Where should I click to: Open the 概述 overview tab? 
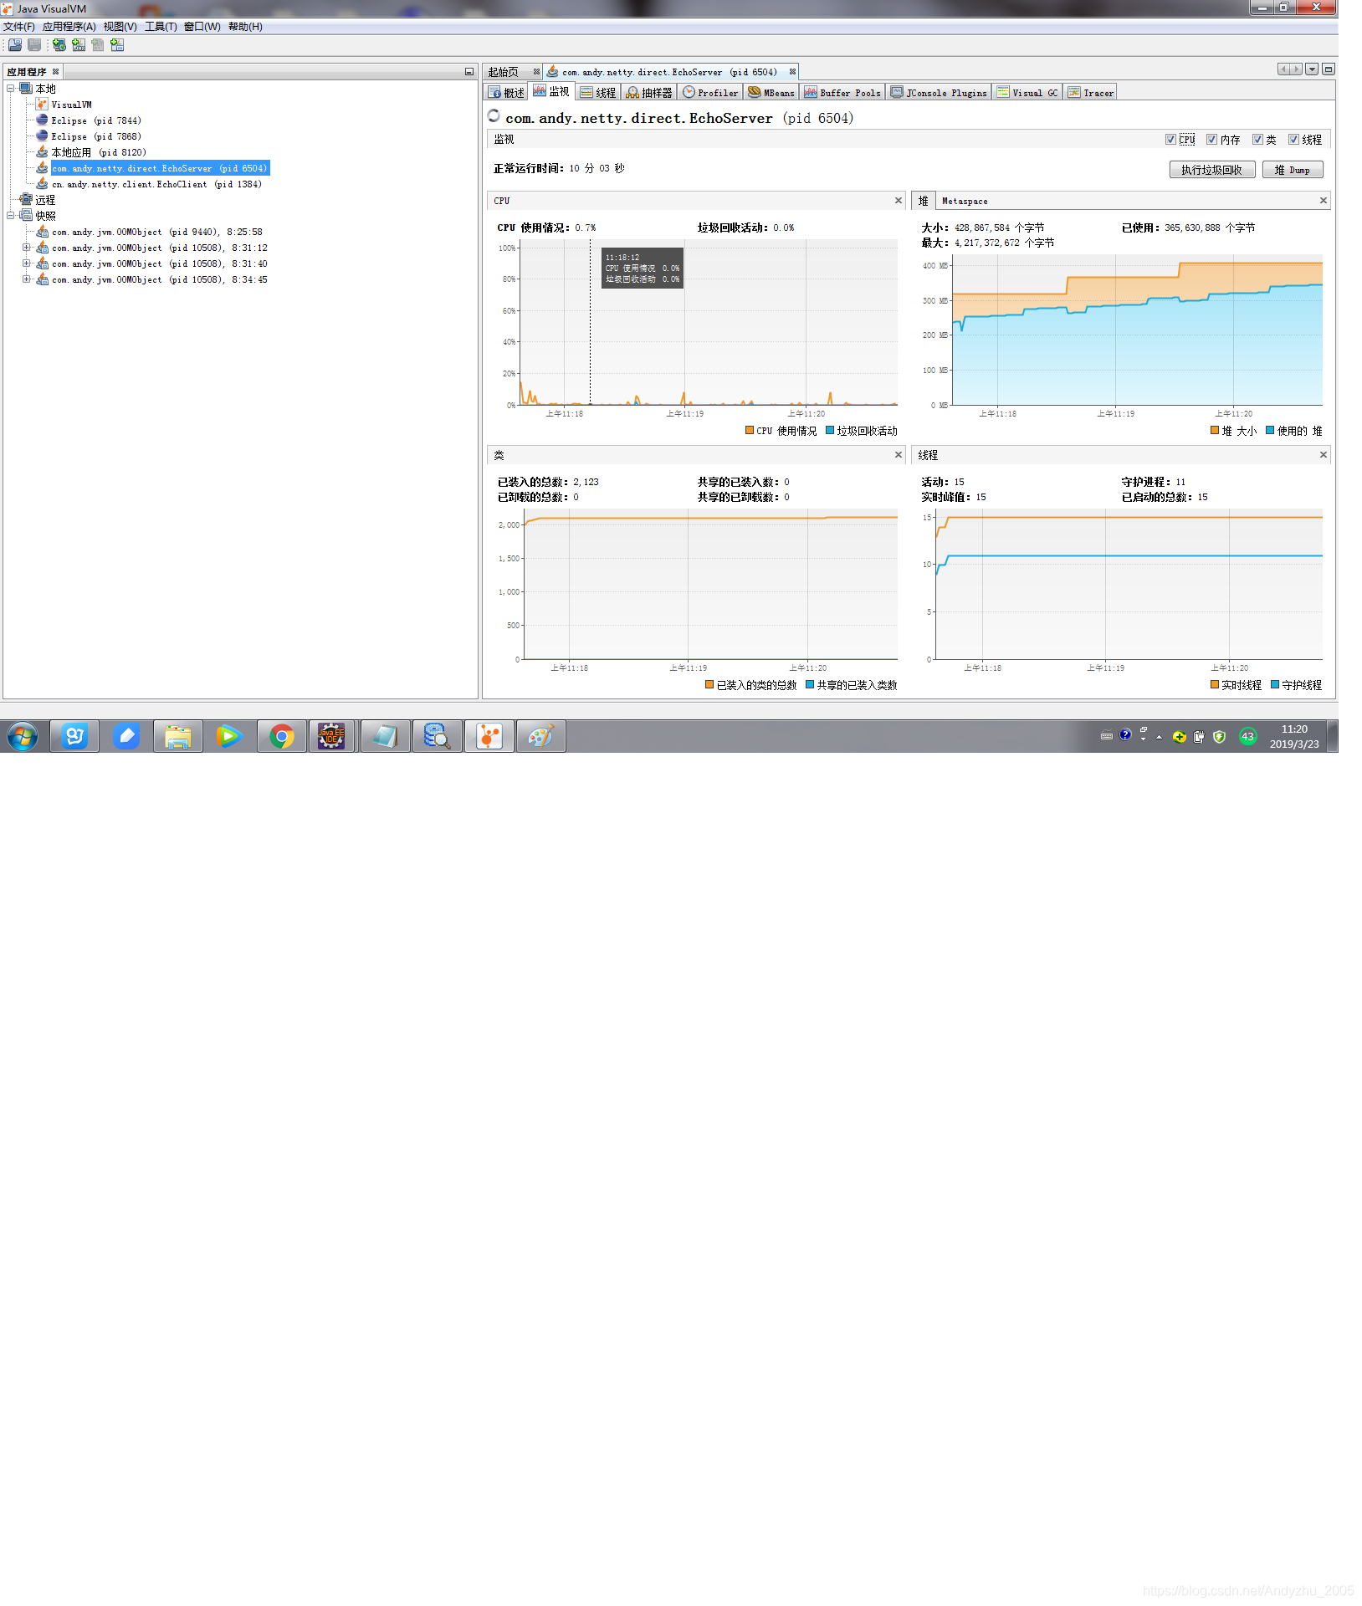click(x=507, y=93)
